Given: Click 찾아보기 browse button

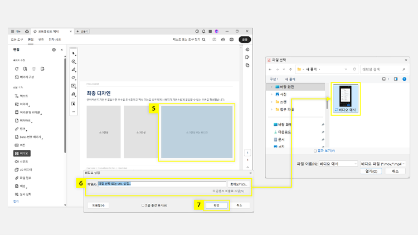Looking at the screenshot, I should (x=239, y=184).
